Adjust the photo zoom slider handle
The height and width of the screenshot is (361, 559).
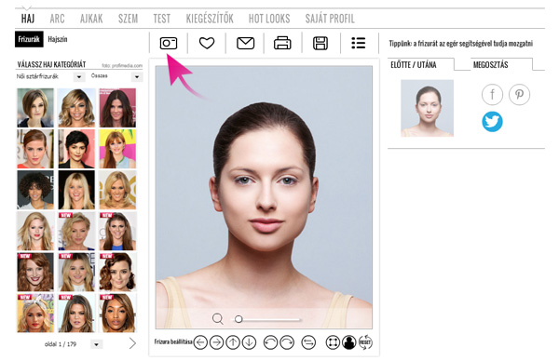(239, 318)
